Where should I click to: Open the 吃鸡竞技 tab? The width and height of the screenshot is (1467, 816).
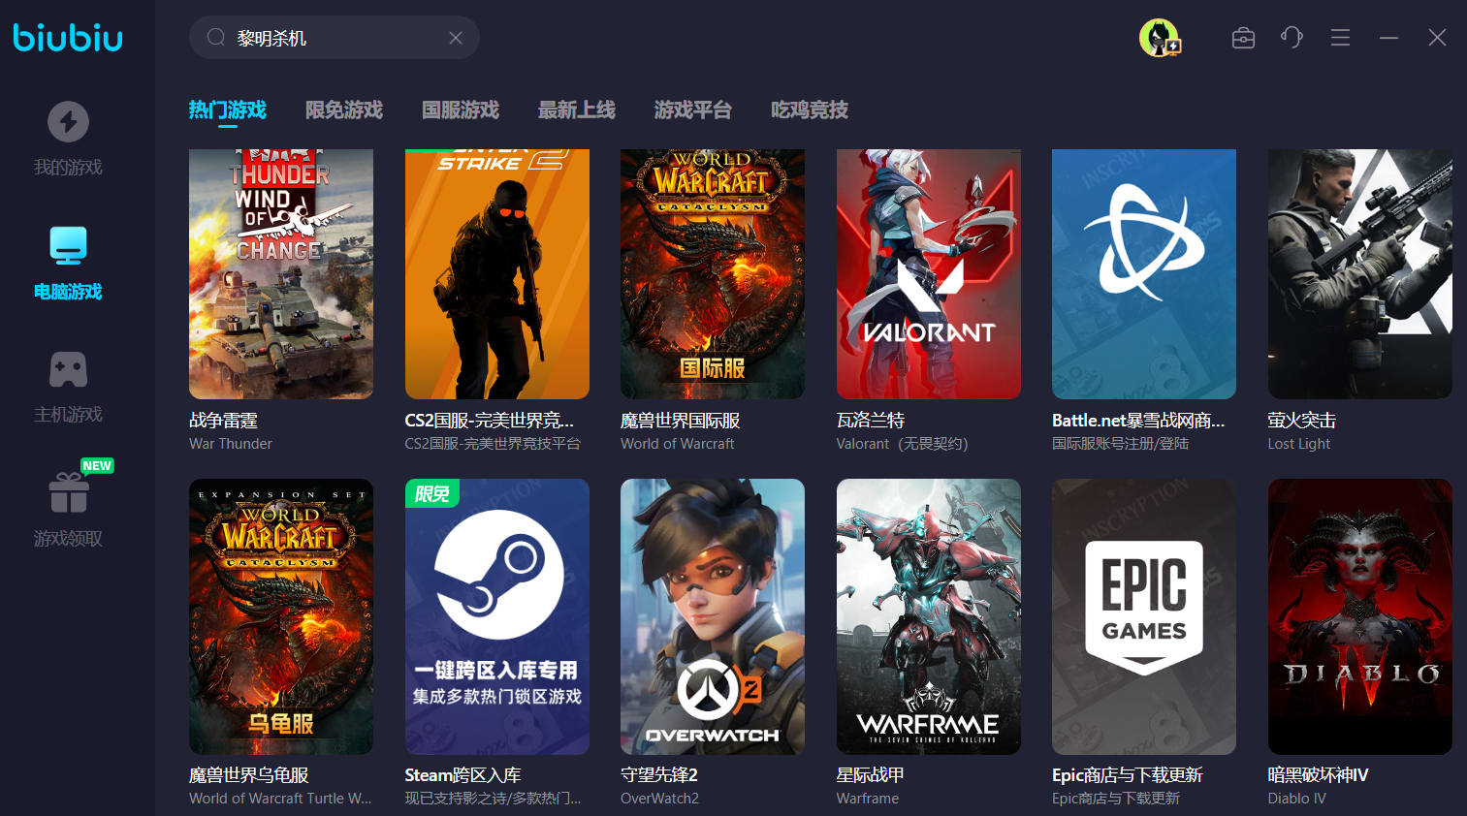pyautogui.click(x=810, y=110)
